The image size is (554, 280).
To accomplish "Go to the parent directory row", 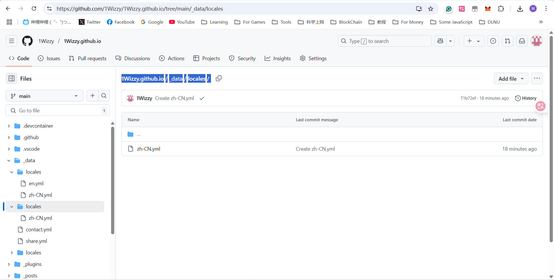I will tap(332, 134).
